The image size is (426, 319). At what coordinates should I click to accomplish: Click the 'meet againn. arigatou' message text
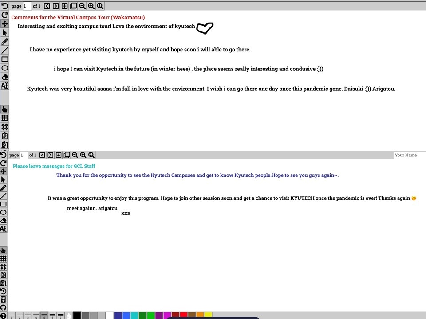[92, 208]
